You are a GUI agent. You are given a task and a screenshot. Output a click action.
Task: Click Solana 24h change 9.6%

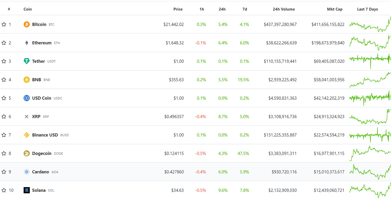tap(223, 190)
